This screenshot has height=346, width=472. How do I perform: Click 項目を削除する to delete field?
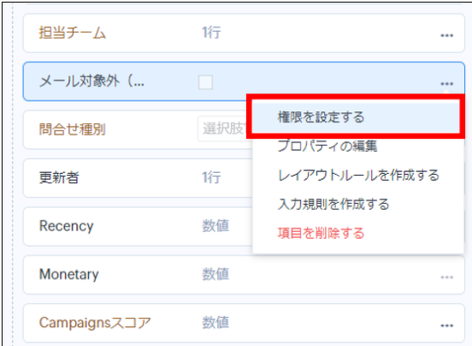(321, 233)
